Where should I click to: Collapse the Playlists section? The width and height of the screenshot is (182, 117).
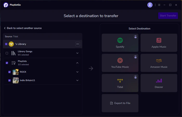77,63
